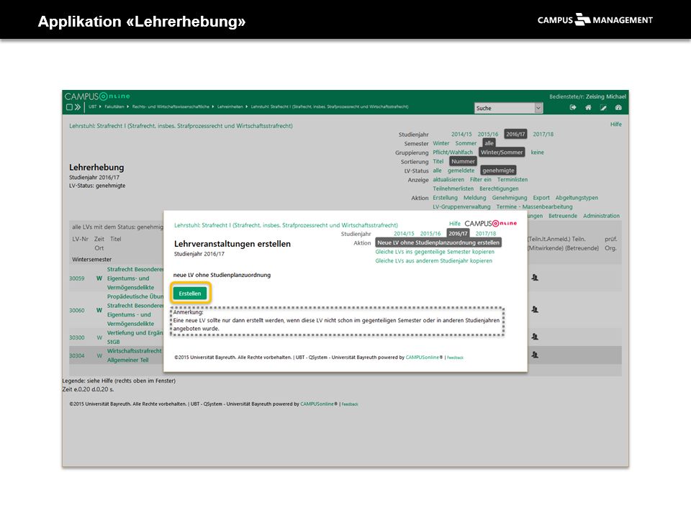Click the person icon in row 30059
The width and height of the screenshot is (691, 518).
pos(535,278)
